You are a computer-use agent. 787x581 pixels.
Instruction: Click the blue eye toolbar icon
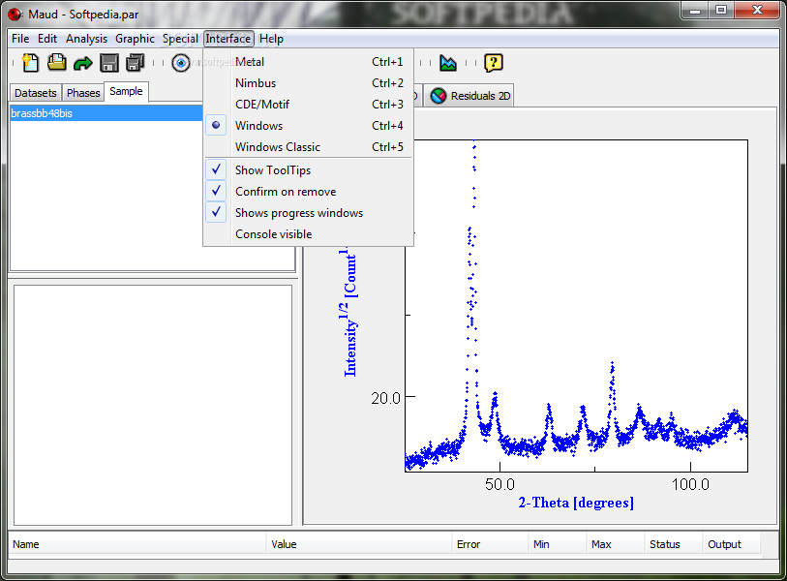pyautogui.click(x=181, y=63)
